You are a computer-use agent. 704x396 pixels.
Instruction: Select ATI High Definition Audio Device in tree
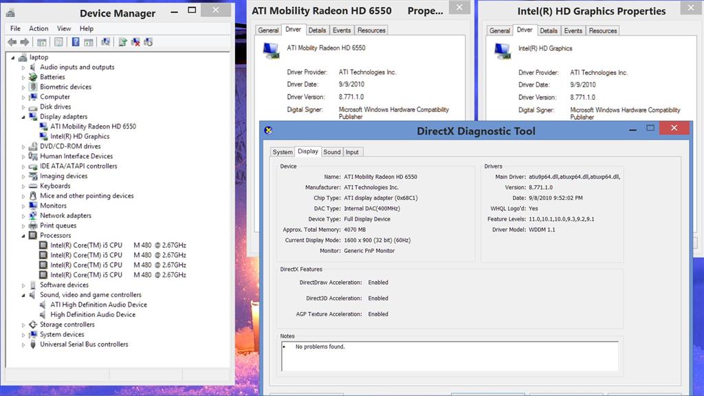click(x=99, y=305)
